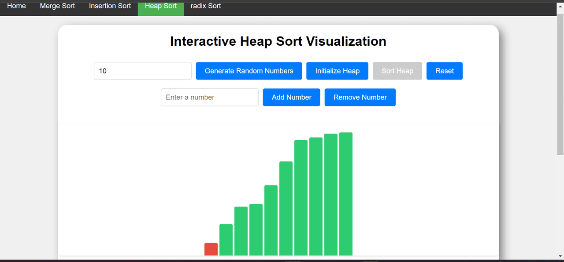Click the array size field showing 10
The image size is (564, 262).
click(x=142, y=71)
